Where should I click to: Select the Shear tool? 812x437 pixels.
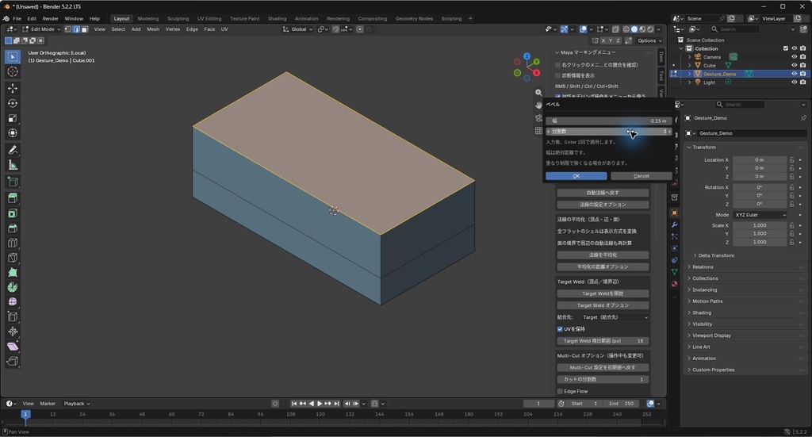[13, 347]
